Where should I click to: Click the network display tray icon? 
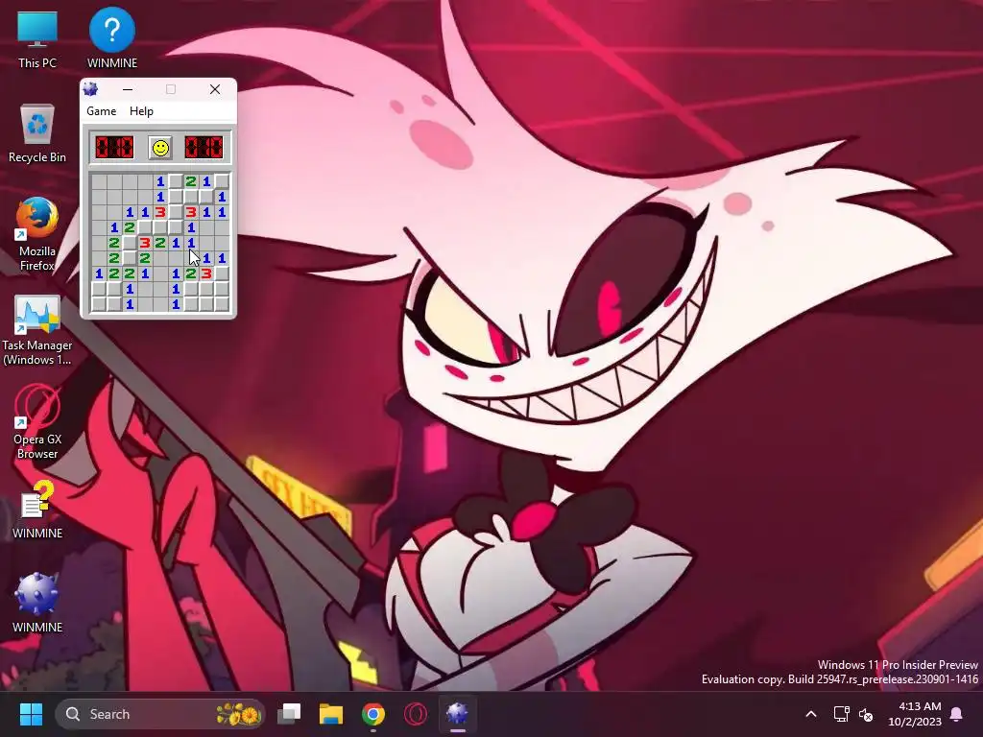[841, 714]
